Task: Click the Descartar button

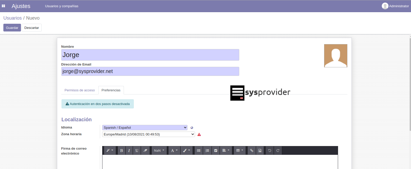Action: tap(32, 28)
